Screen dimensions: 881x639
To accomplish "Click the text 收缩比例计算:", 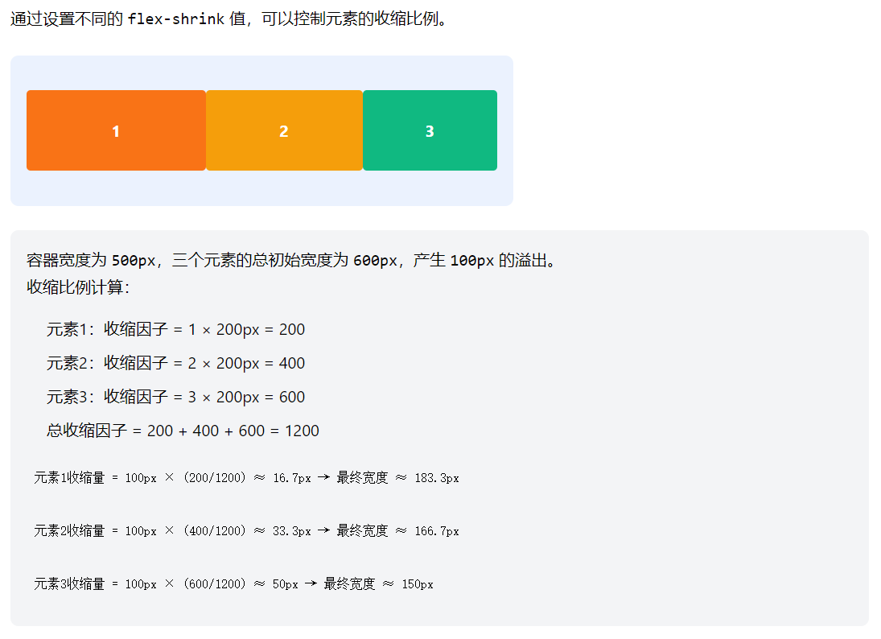I will [78, 287].
